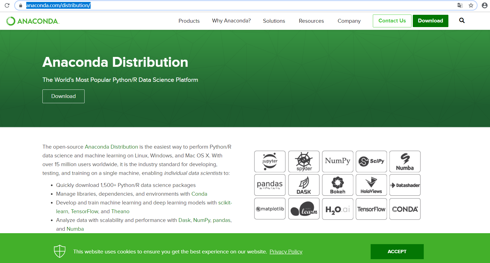490x263 pixels.
Task: Click the NumPy logo tile
Action: coord(338,161)
